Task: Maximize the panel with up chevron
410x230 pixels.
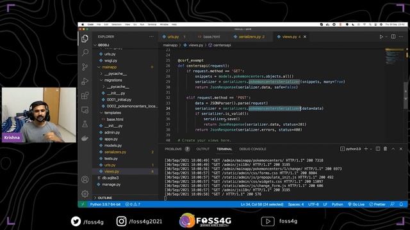Action: pos(393,149)
